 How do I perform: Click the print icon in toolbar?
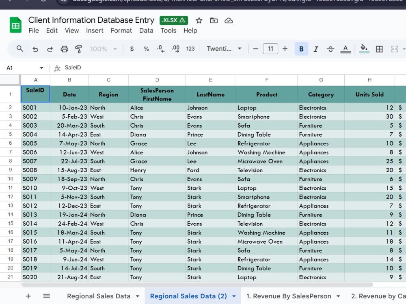[x=64, y=49]
